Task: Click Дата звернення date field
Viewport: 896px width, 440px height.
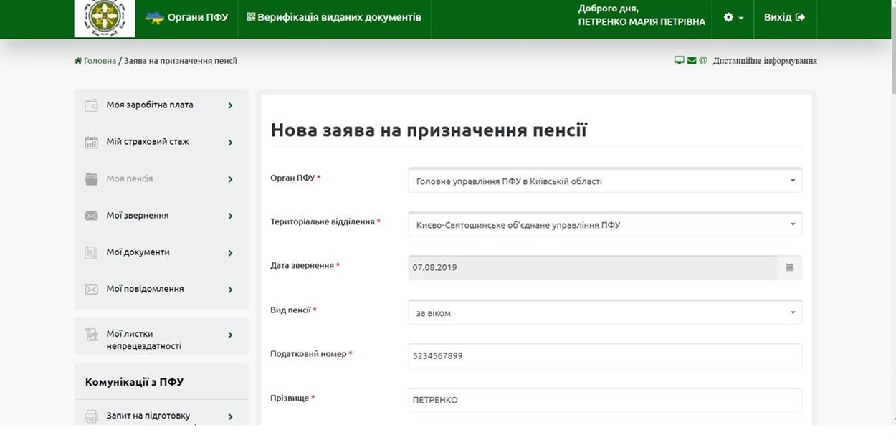Action: point(593,267)
